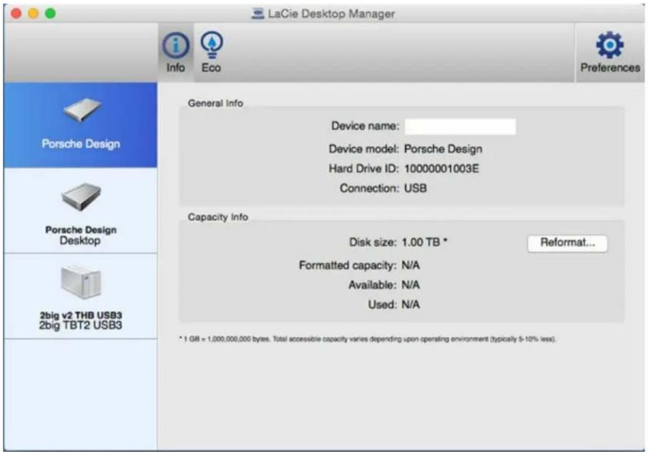Click the 1 GB footnote text
Viewport: 648px width, 452px height.
(x=368, y=339)
